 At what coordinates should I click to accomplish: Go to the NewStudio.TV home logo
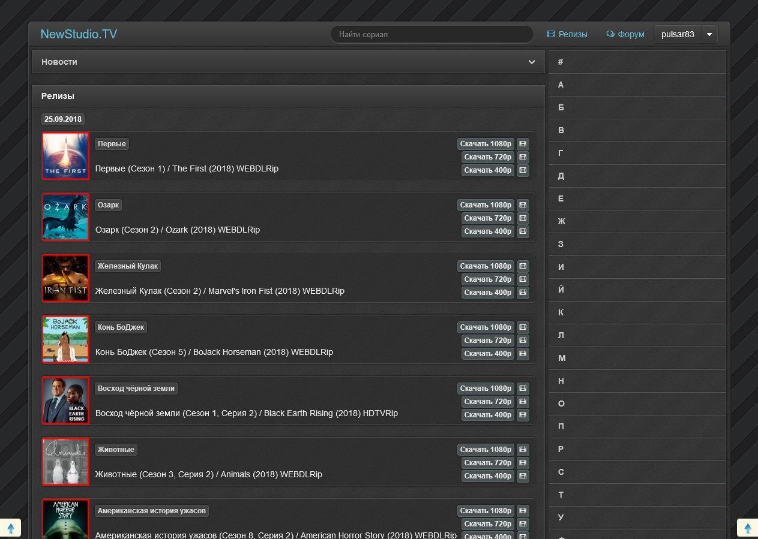79,34
